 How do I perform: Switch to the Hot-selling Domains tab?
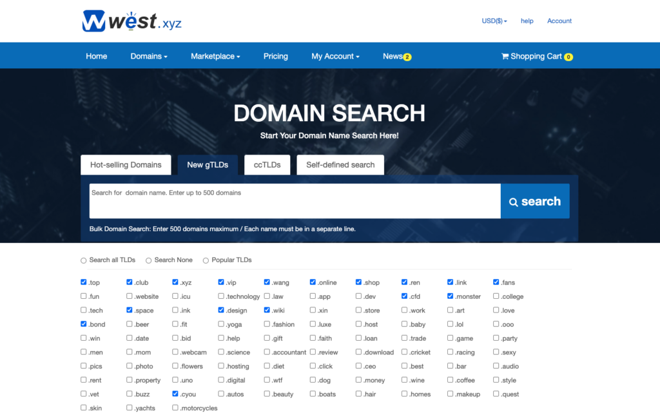[x=126, y=165]
